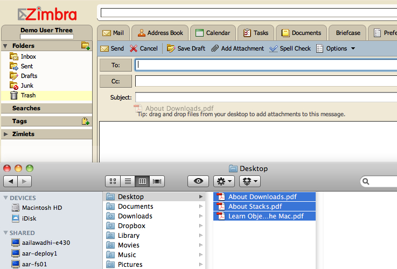397x269 pixels.
Task: Select Library folder in Finder column
Action: click(x=154, y=236)
